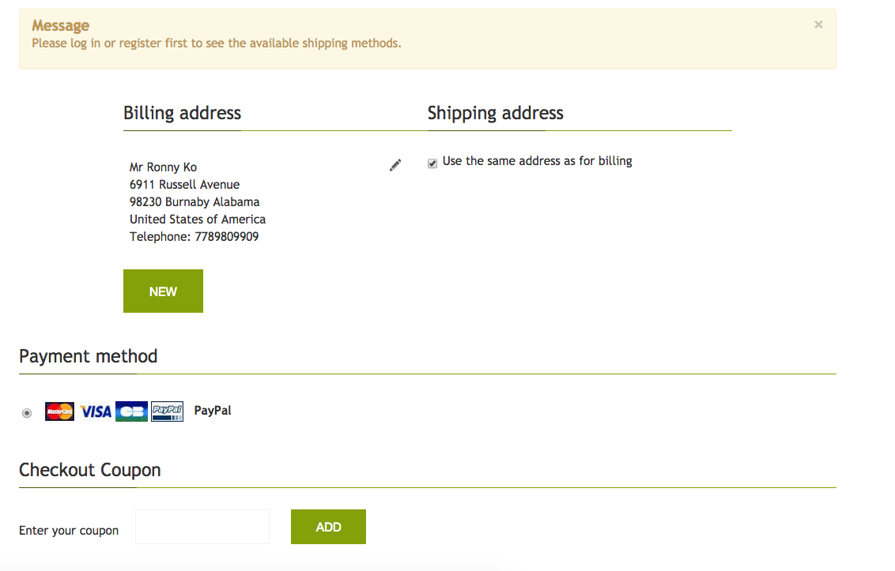The image size is (895, 571).
Task: Click the Shipping address heading
Action: (495, 113)
